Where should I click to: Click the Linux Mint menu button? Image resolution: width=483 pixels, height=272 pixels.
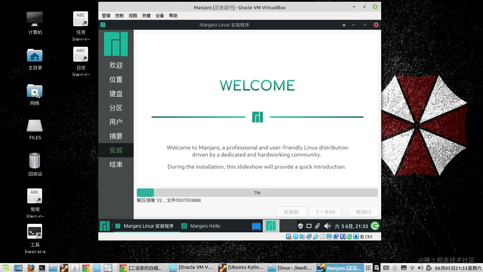(5, 268)
